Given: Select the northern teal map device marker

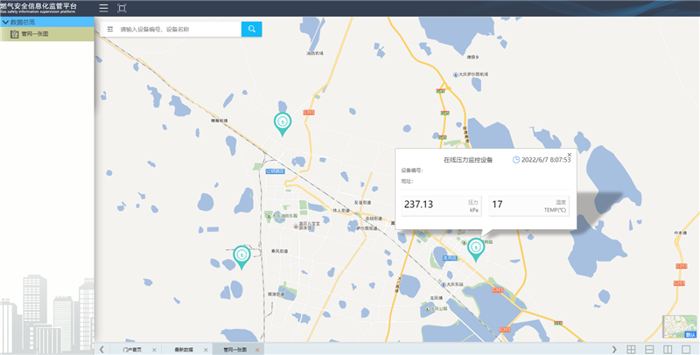Looking at the screenshot, I should coord(282,122).
